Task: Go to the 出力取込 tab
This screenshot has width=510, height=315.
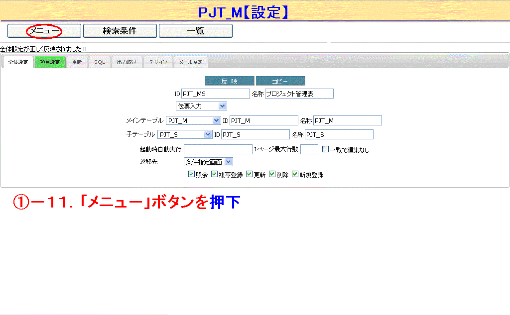Action: (x=127, y=62)
